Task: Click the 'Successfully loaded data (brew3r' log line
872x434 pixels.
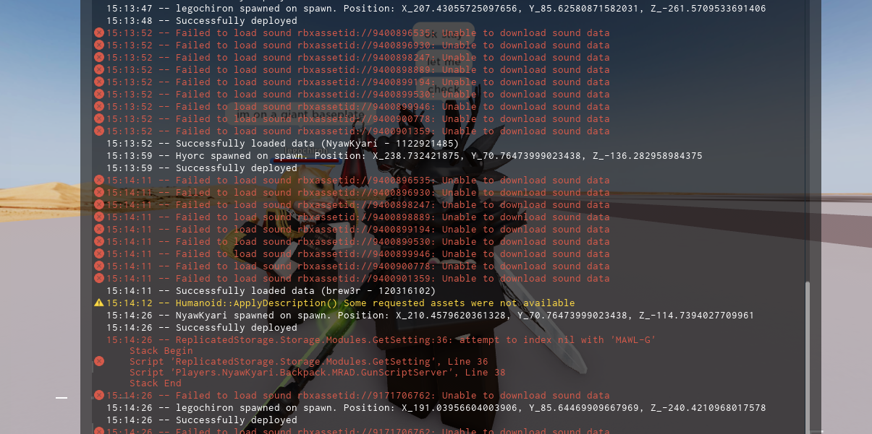Action: 271,290
